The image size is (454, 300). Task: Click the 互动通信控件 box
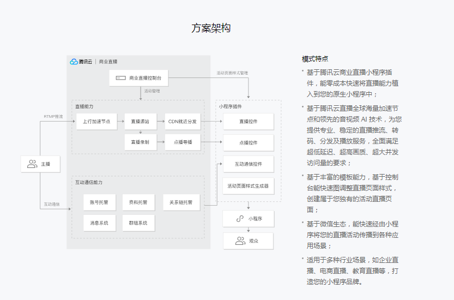248,164
